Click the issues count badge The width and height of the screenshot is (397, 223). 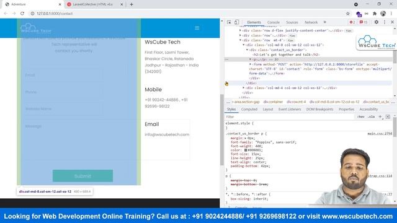coord(364,22)
